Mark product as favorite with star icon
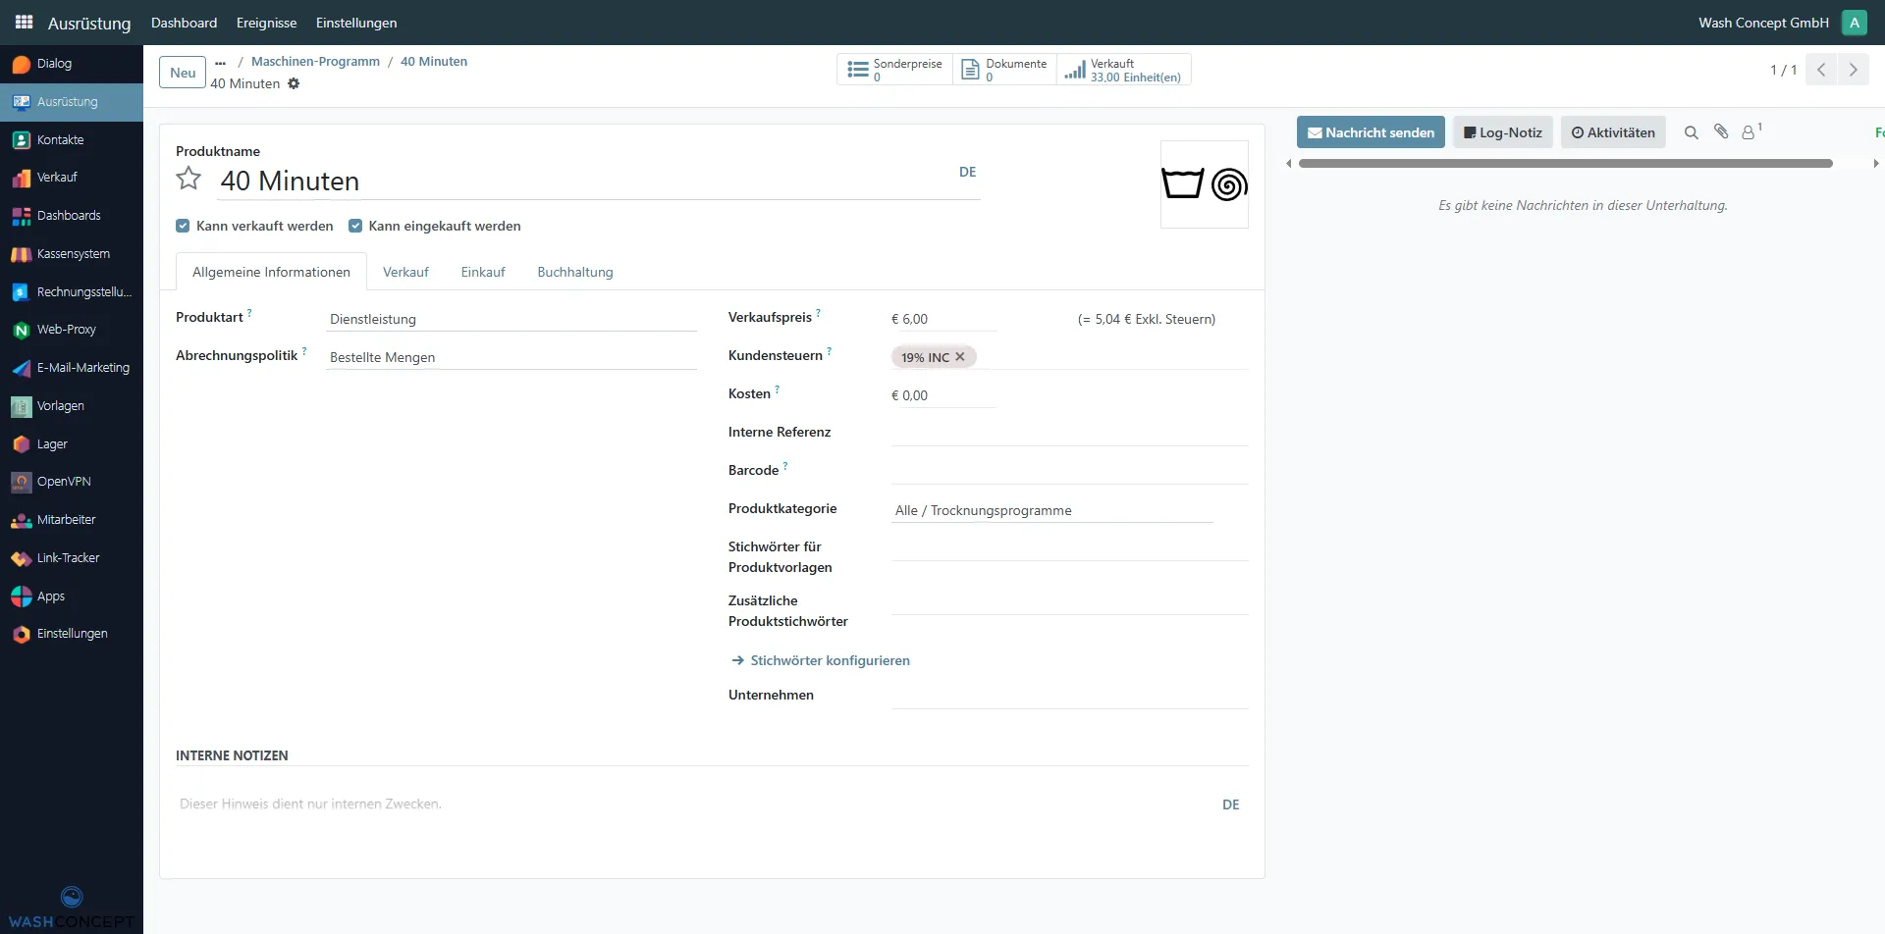Viewport: 1885px width, 934px height. coord(188,180)
